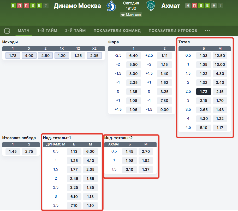Pick final winner 1 odds 1.45
Image resolution: width=238 pixels, height=211 pixels.
pyautogui.click(x=13, y=151)
